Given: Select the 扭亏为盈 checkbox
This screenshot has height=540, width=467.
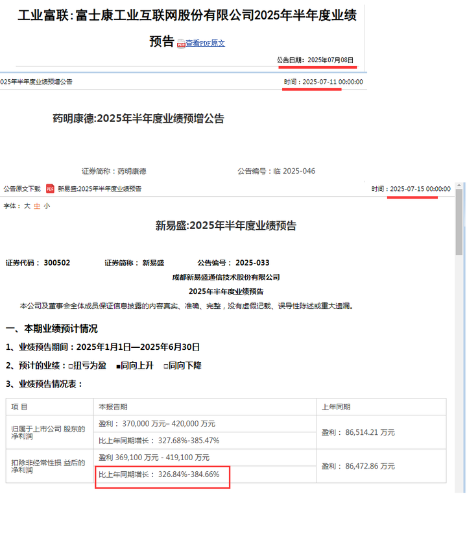Looking at the screenshot, I should point(71,366).
